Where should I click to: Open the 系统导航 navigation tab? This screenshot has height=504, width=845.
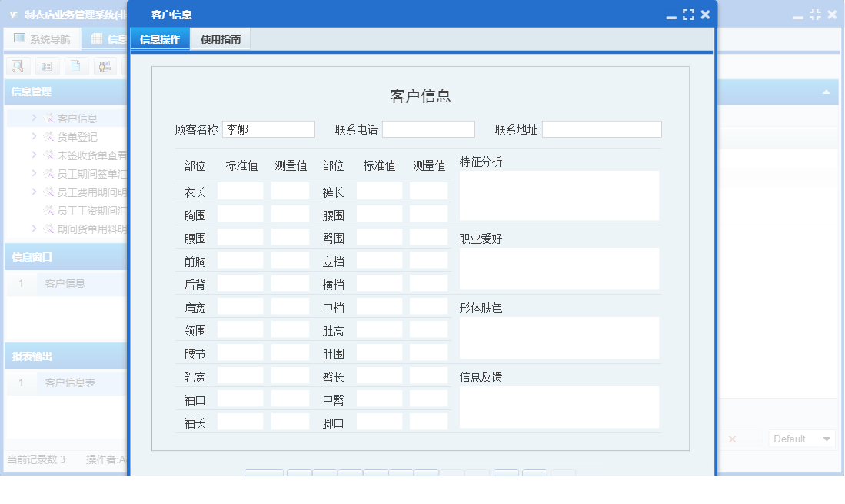click(42, 38)
